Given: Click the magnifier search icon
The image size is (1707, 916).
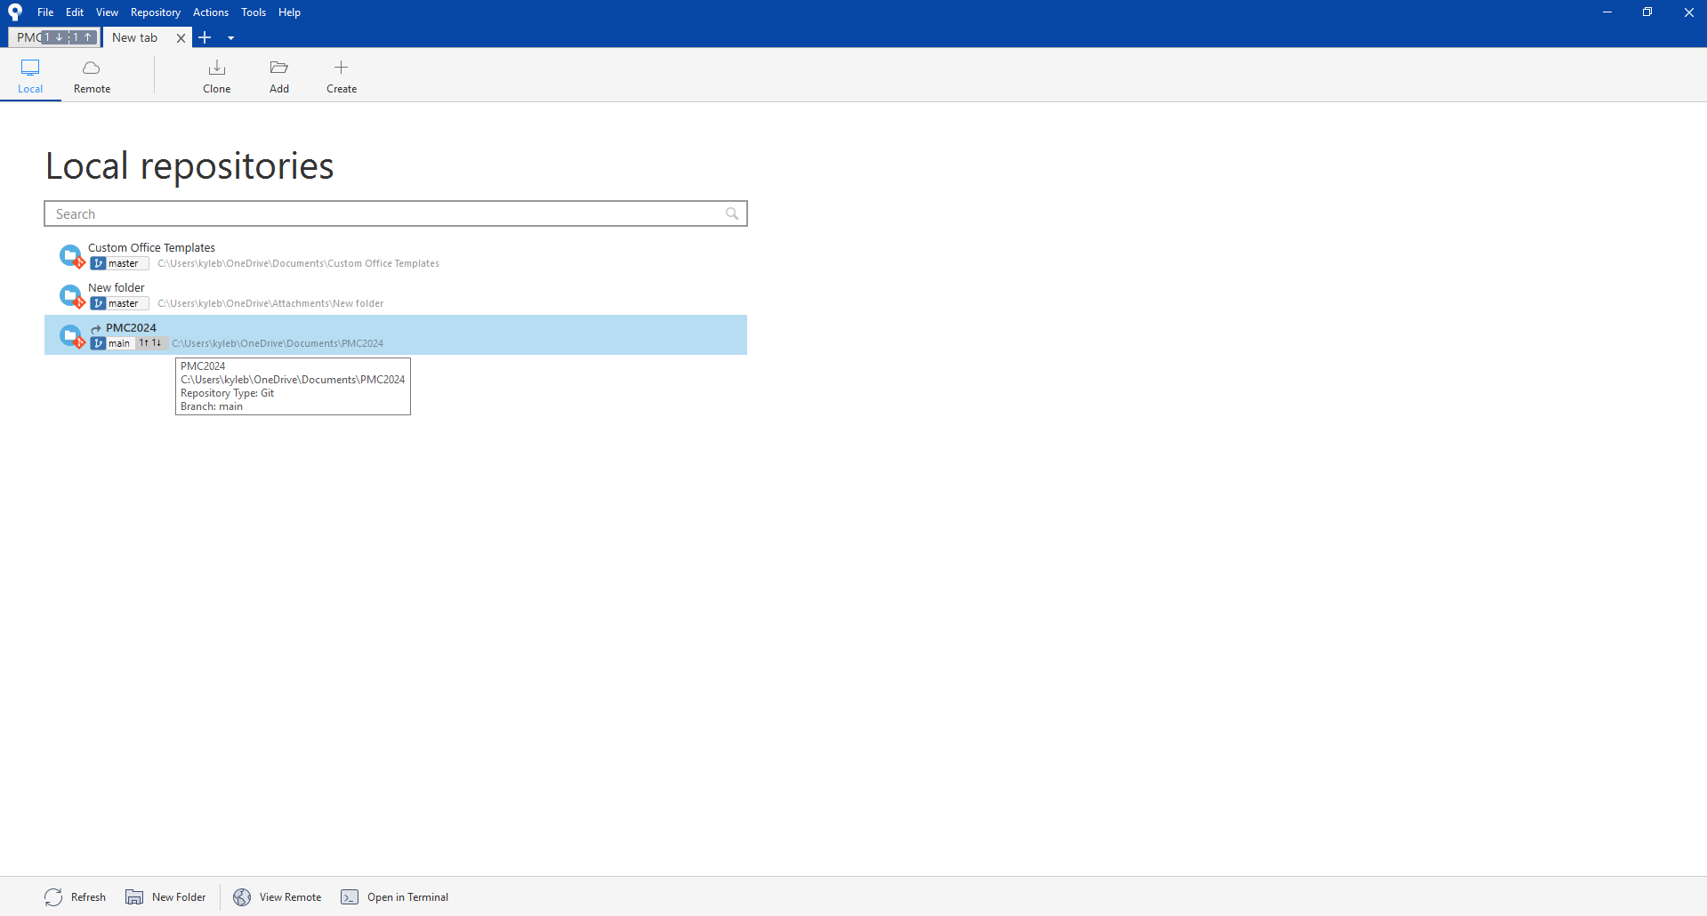Looking at the screenshot, I should point(732,213).
